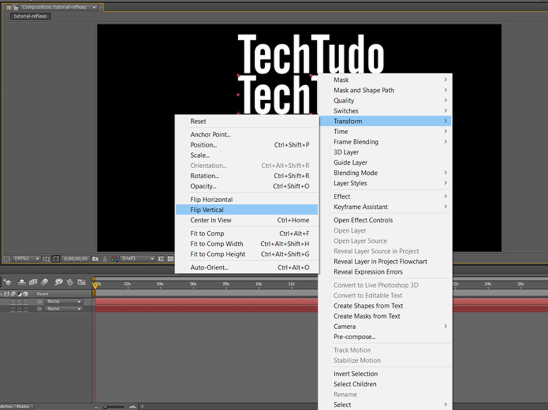Expand the Blending Mode submenu
The image size is (548, 410).
click(385, 173)
